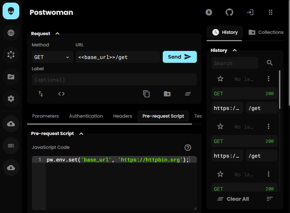The height and width of the screenshot is (213, 290).
Task: Click the tabs horizontal scrollbar
Action: 110,124
